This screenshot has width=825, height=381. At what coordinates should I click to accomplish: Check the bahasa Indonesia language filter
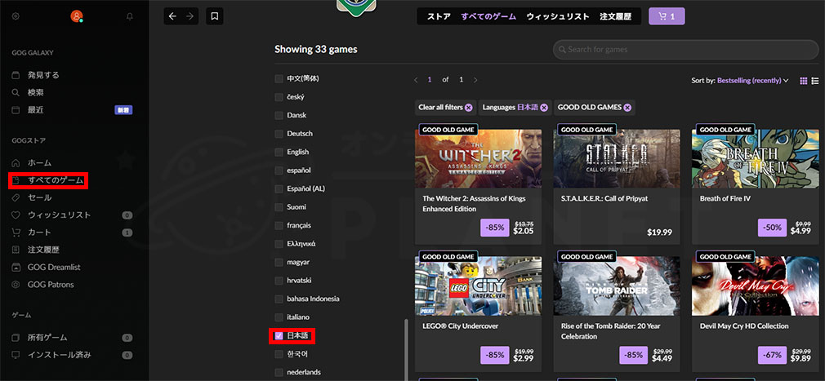click(x=279, y=299)
